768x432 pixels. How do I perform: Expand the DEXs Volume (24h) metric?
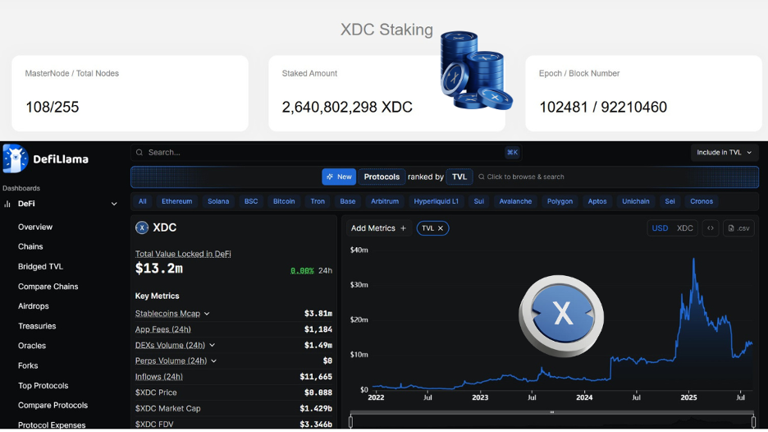point(212,345)
